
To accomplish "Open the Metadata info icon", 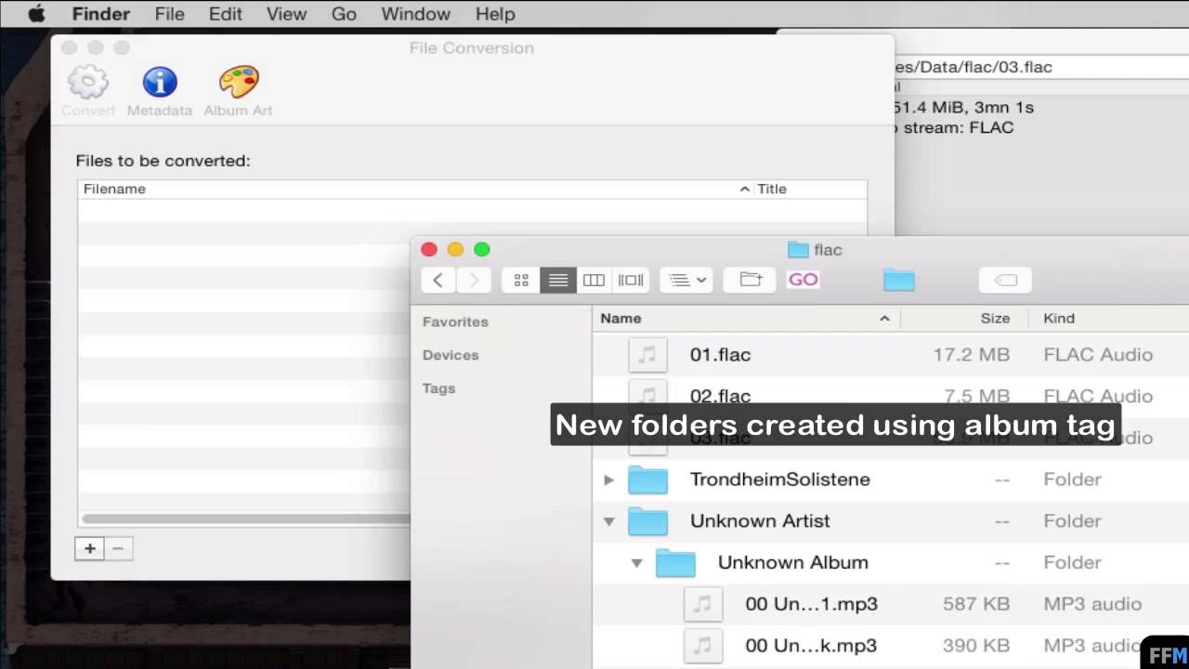I will point(160,82).
